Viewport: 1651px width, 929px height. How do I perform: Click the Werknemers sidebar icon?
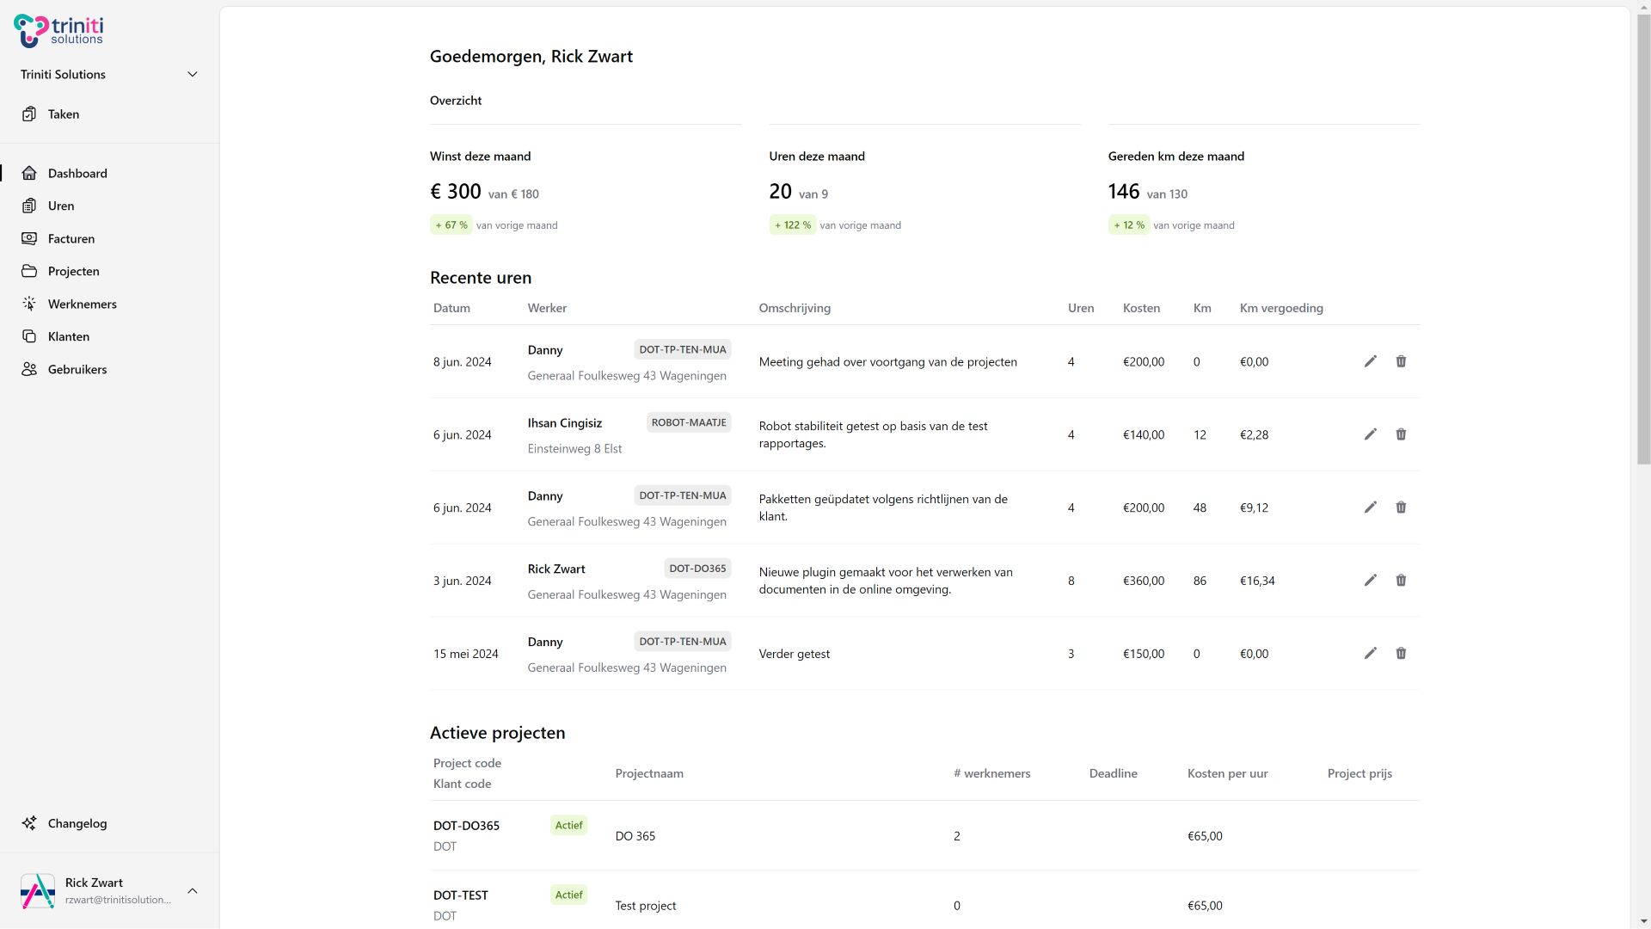(x=29, y=304)
